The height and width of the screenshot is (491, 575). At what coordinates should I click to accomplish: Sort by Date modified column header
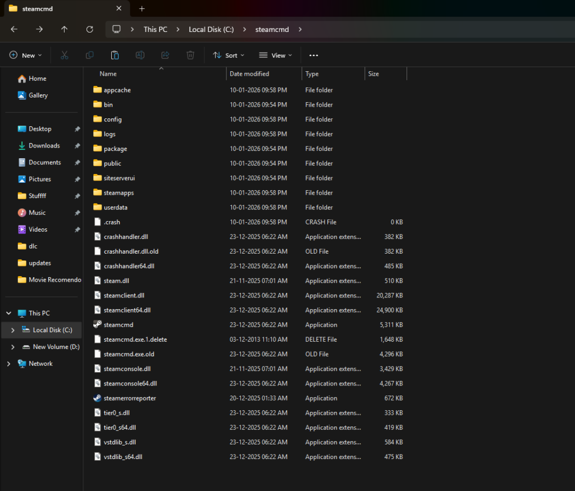[249, 74]
